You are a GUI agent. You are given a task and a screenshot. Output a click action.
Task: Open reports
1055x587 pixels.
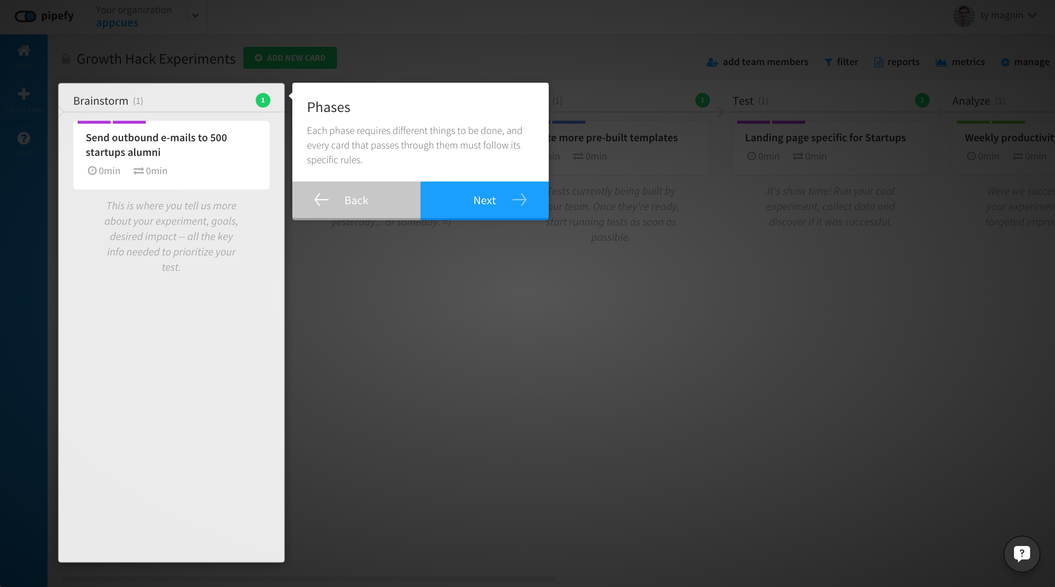pos(897,62)
